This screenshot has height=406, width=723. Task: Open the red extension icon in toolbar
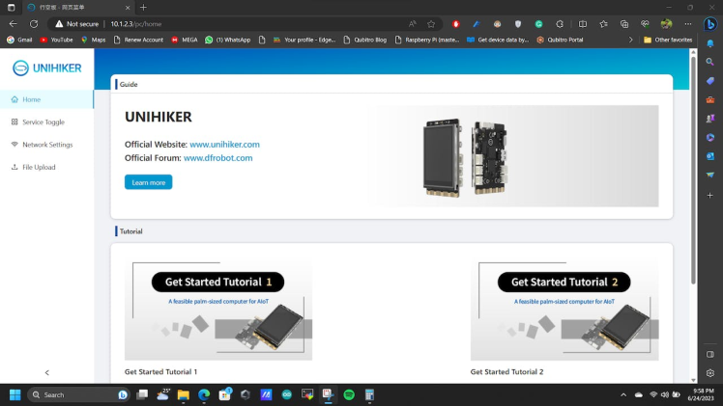(x=455, y=24)
